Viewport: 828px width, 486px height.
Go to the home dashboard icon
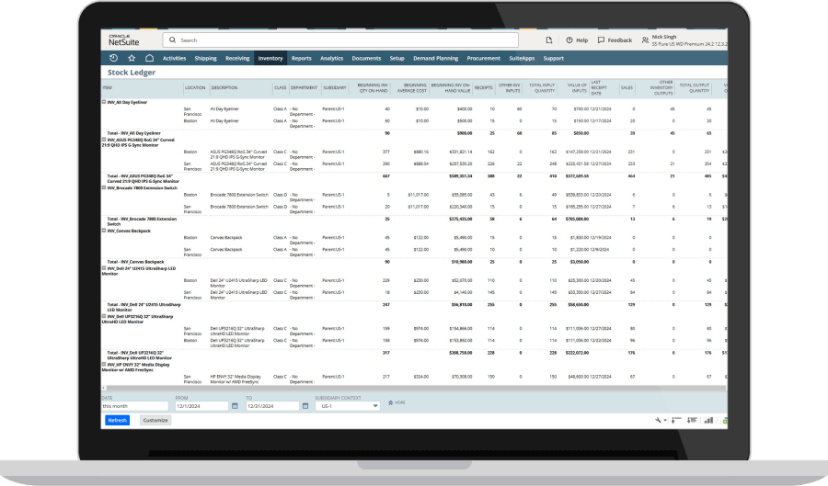(149, 58)
